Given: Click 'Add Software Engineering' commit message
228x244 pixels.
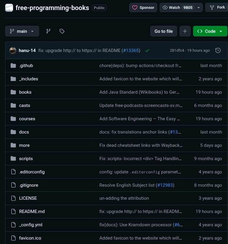Looking at the screenshot, I should [x=140, y=119].
